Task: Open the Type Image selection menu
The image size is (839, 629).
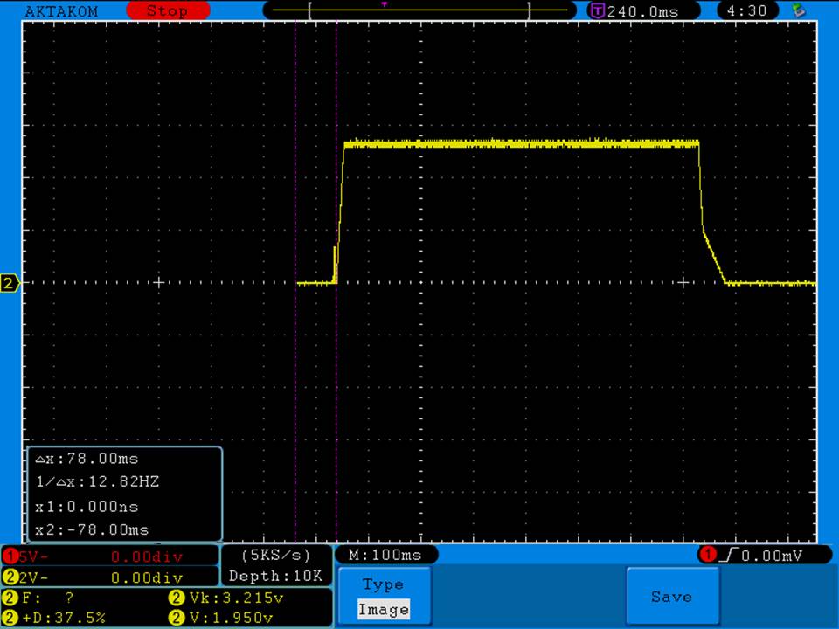Action: tap(384, 597)
